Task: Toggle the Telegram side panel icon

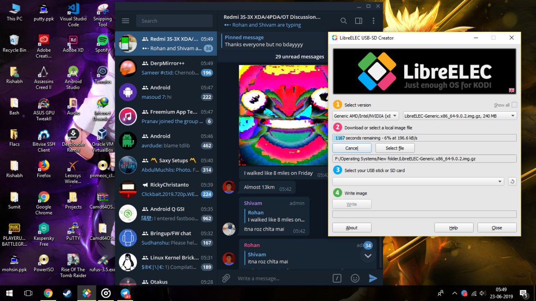Action: click(358, 21)
